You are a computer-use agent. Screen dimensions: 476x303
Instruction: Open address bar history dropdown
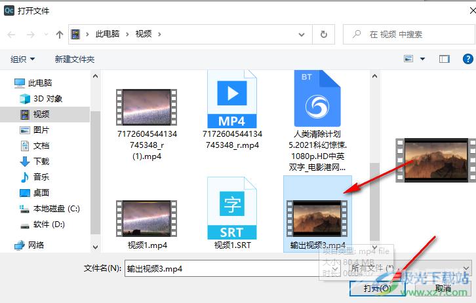[302, 35]
